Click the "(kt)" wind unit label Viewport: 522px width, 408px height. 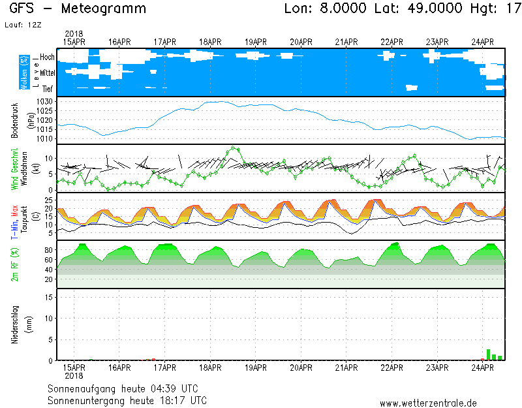click(37, 168)
